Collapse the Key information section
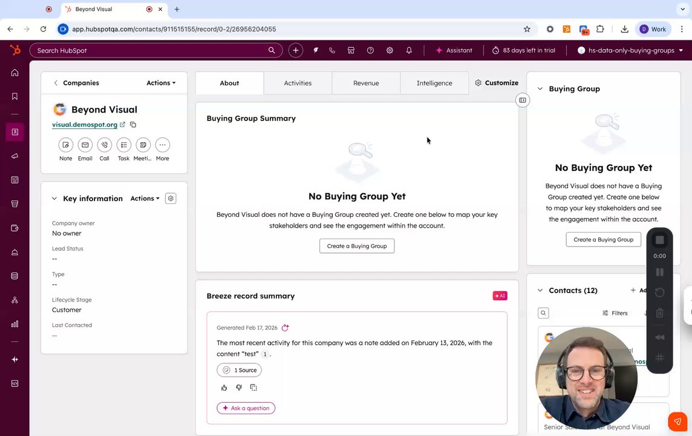692x436 pixels. point(54,199)
